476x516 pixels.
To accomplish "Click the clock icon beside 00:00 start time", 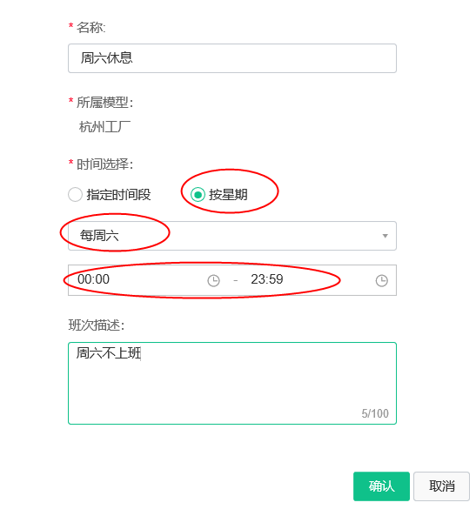I will [x=213, y=281].
